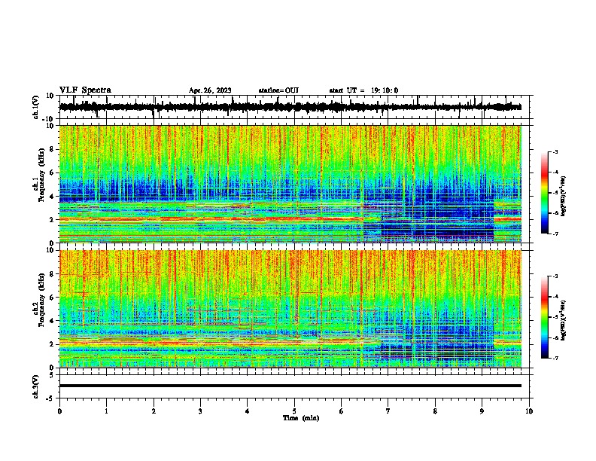Click the ch.2 "Frequency (kHz)" axis label

[41, 300]
